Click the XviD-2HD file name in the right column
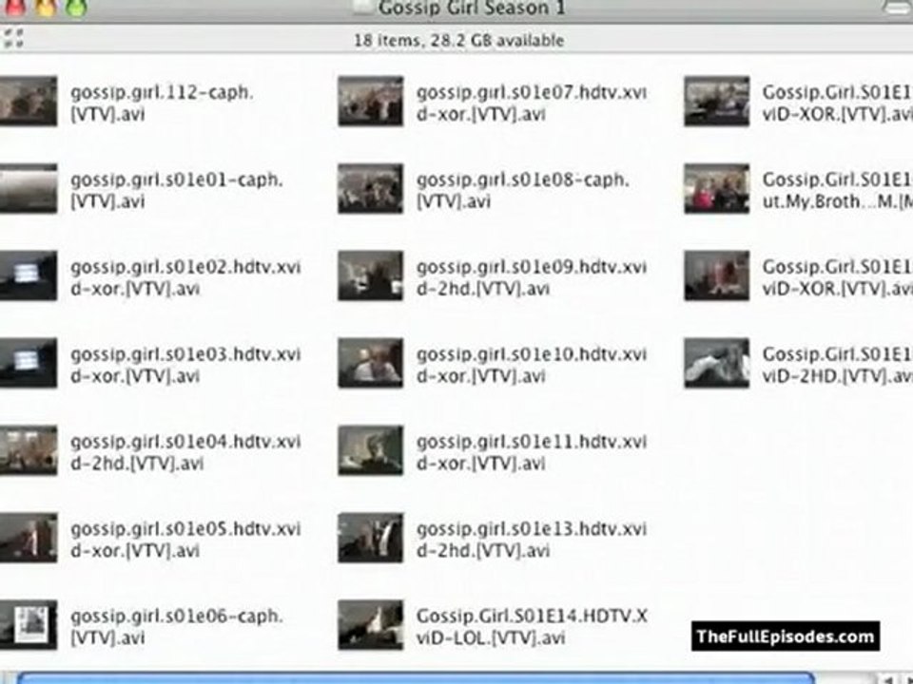 (x=837, y=365)
